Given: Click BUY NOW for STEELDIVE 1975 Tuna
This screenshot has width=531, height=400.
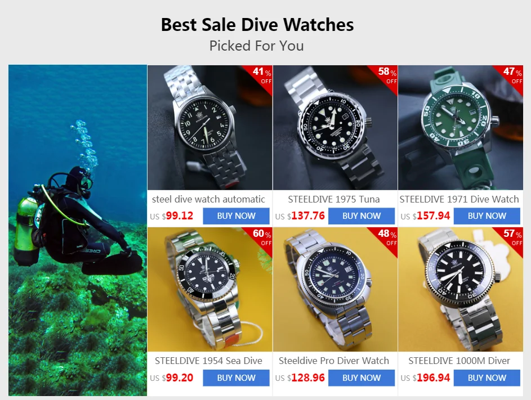Looking at the screenshot, I should tap(362, 216).
